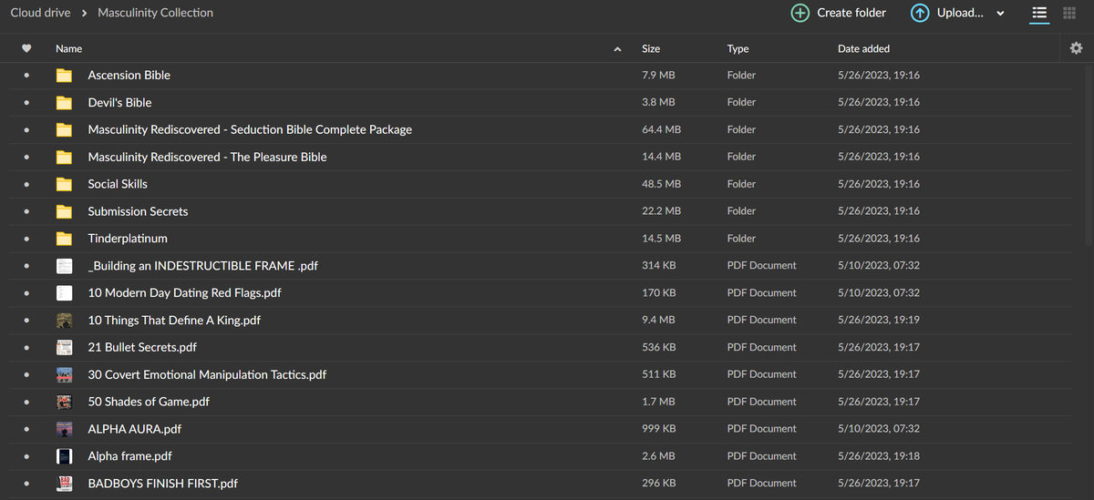This screenshot has width=1094, height=500.
Task: Click thumbnail of ALPHA AURA.pdf
Action: [x=64, y=429]
